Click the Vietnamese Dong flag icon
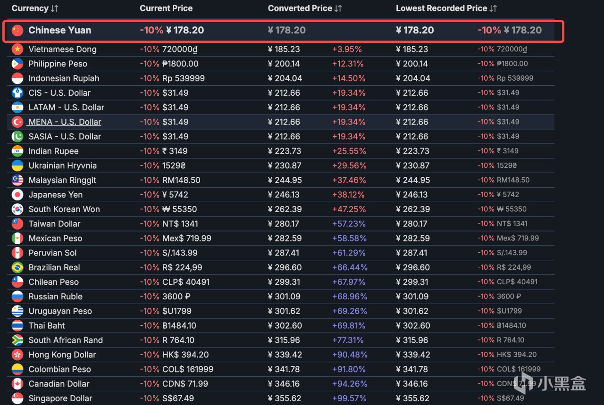 [17, 49]
